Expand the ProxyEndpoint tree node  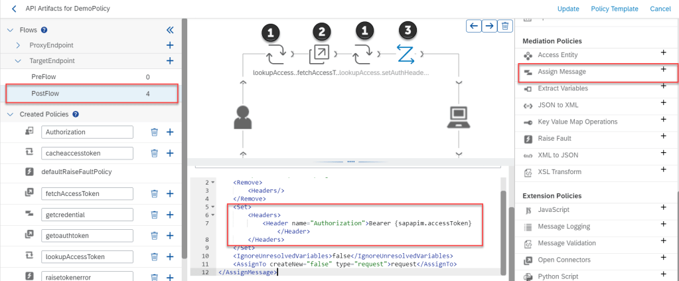pos(19,45)
